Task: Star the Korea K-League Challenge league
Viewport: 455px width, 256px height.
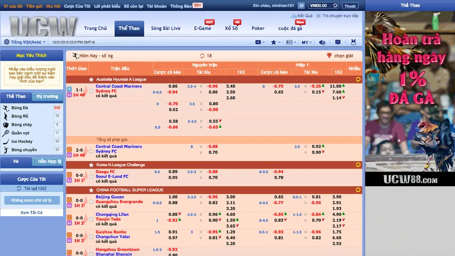Action: 91,165
